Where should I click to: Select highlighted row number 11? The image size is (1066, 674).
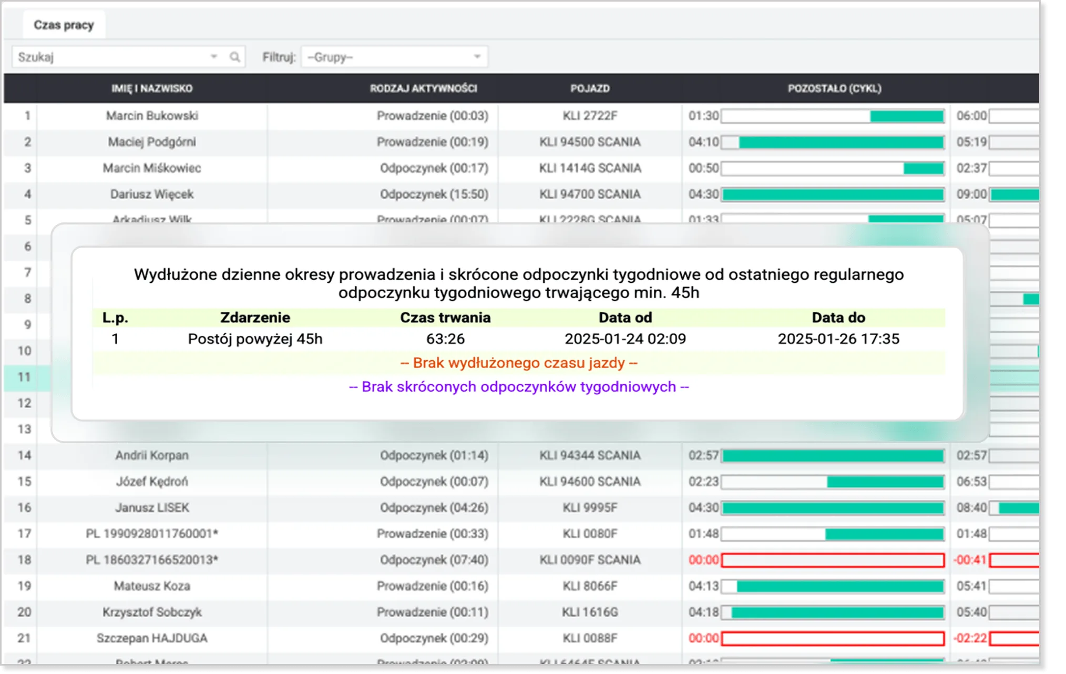pos(24,377)
